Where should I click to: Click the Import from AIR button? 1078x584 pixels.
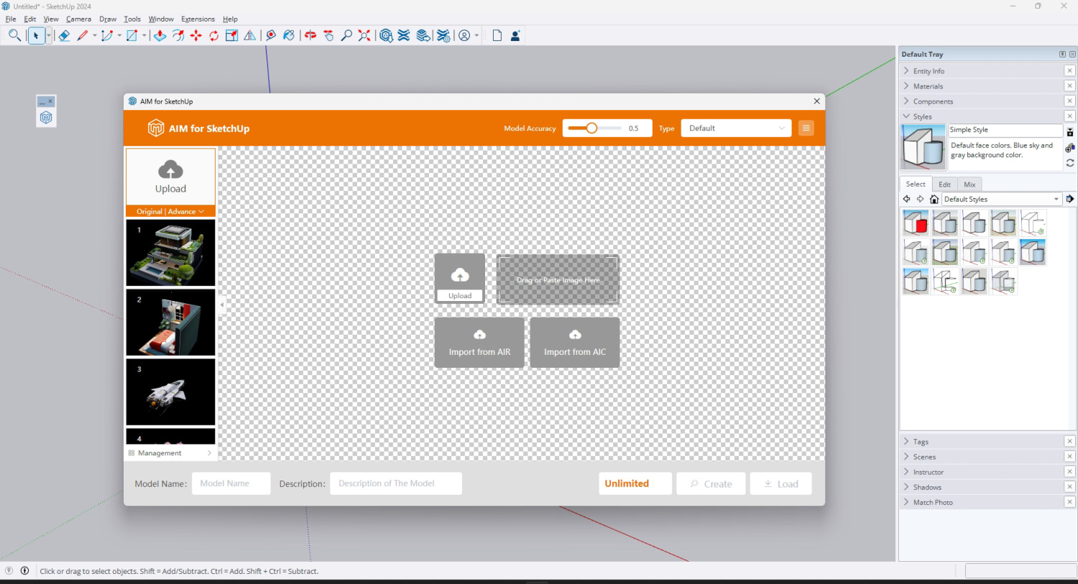[479, 343]
